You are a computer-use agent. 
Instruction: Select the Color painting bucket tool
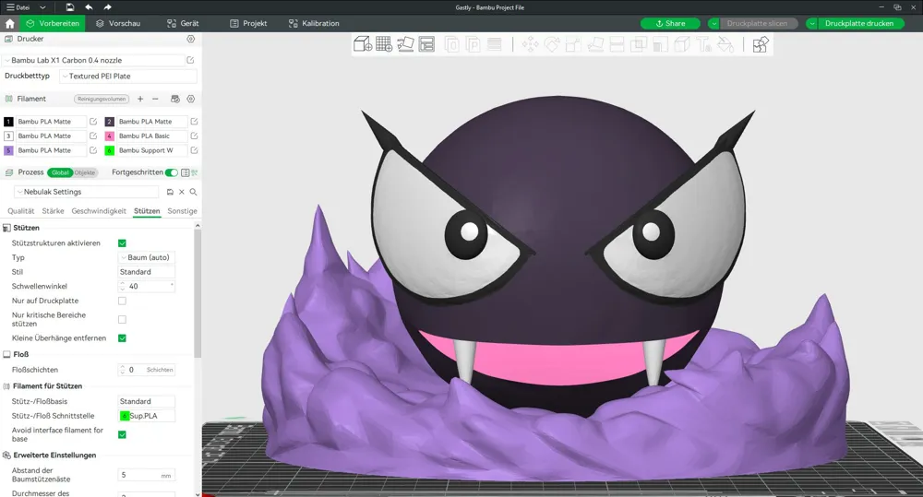click(725, 44)
